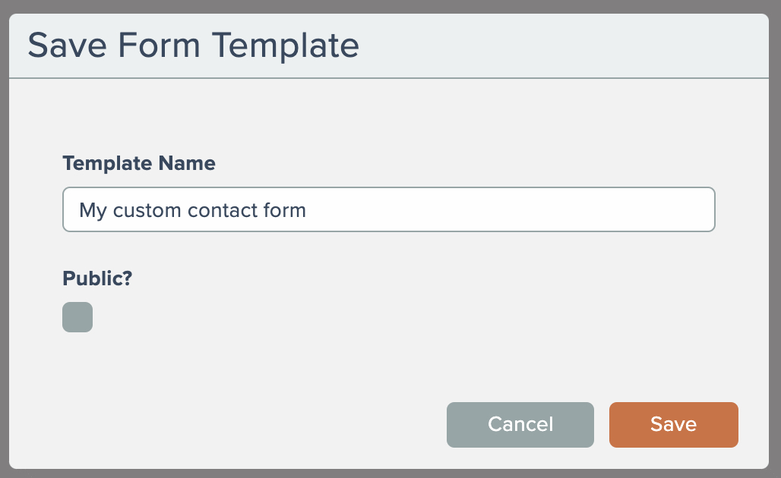
Task: Save the form template
Action: tap(673, 424)
